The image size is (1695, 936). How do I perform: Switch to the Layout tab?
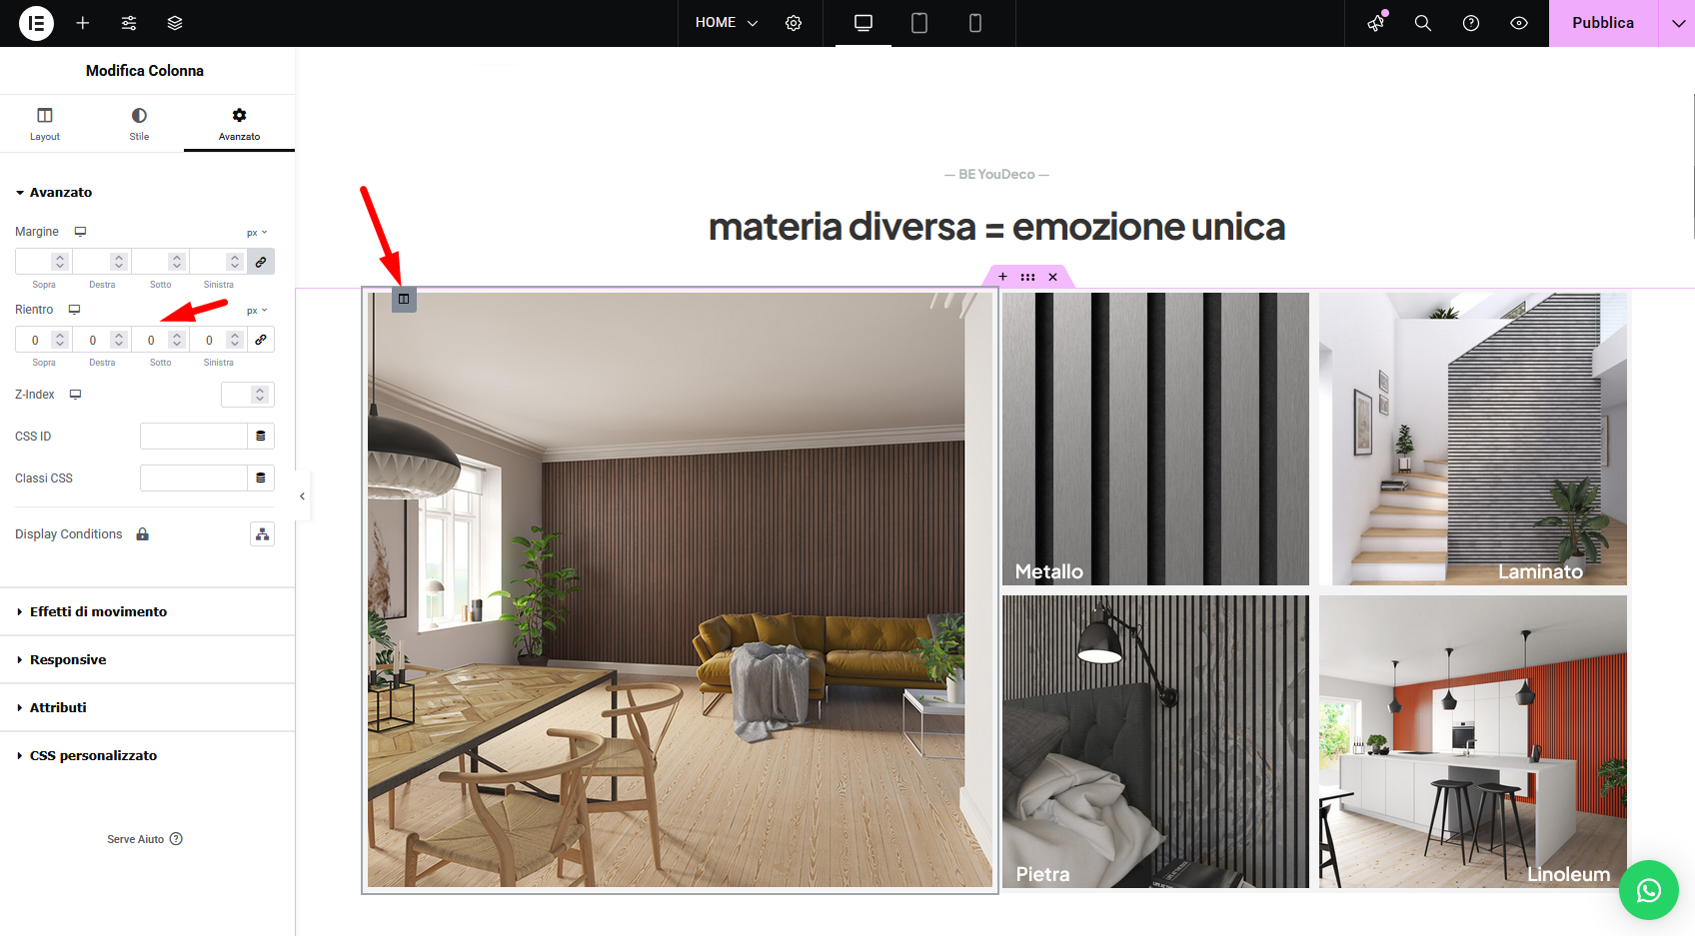click(x=45, y=124)
